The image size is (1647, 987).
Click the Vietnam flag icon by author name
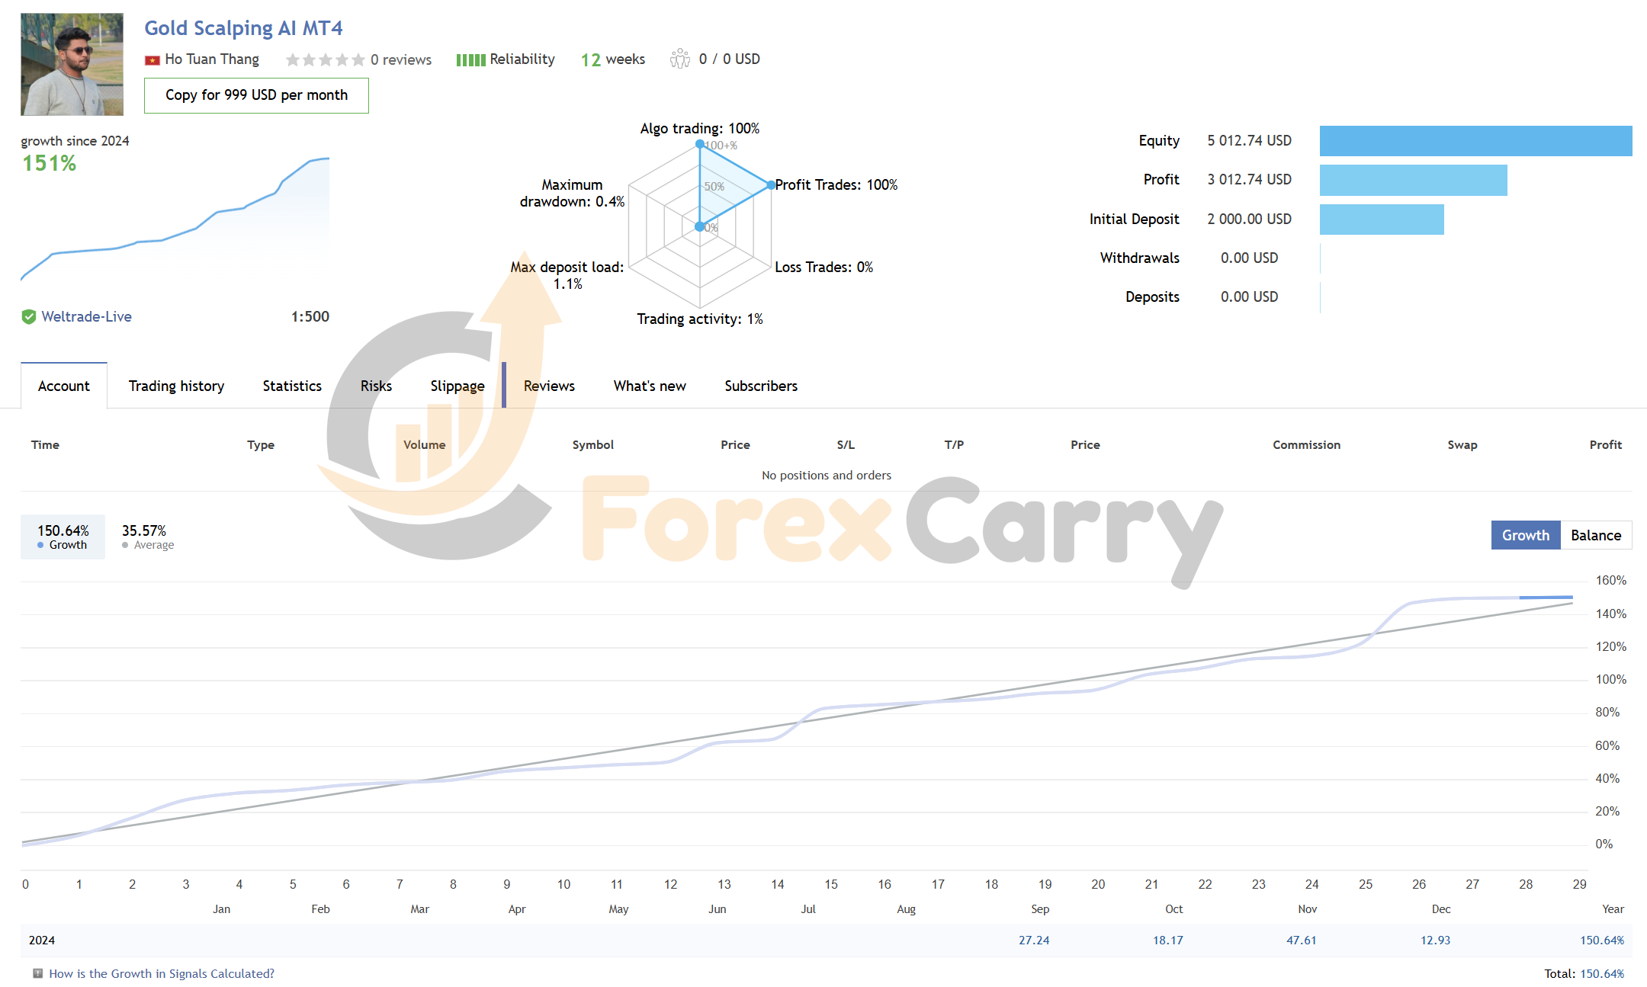(x=152, y=60)
